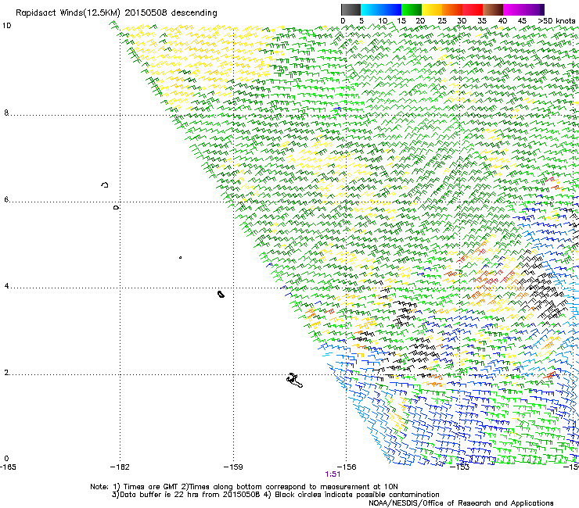Click the '8' latitude axis label
This screenshot has height=508, width=579.
pyautogui.click(x=6, y=113)
